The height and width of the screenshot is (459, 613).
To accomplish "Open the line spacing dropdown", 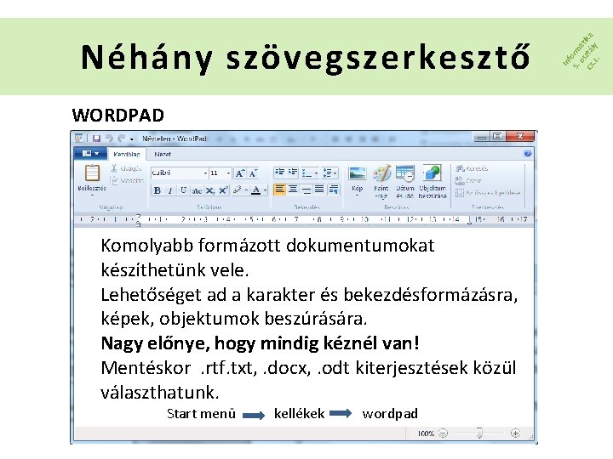I will (x=330, y=173).
